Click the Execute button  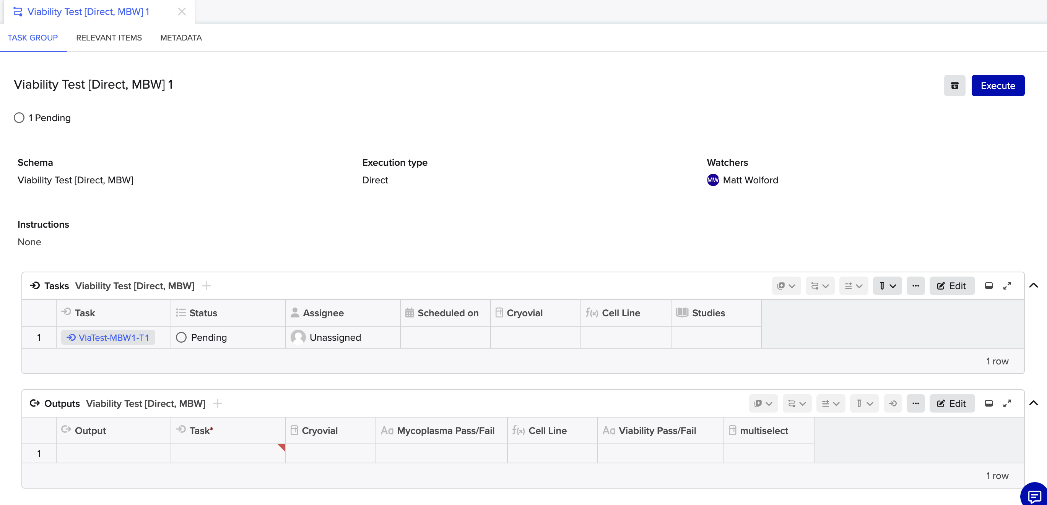click(997, 86)
